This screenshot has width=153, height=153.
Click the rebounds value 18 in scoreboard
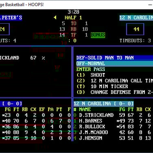pyautogui.click(x=85, y=29)
